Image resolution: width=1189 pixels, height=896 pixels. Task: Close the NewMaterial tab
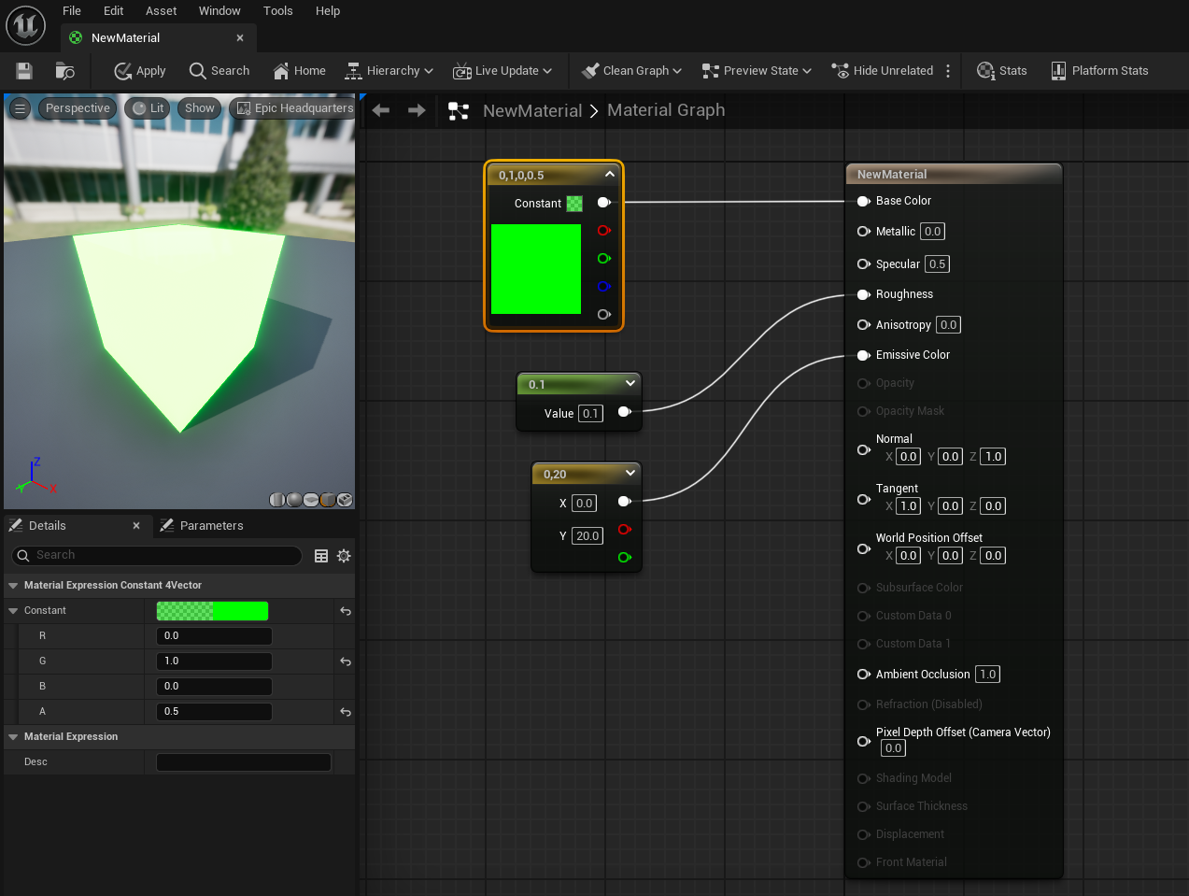click(240, 38)
